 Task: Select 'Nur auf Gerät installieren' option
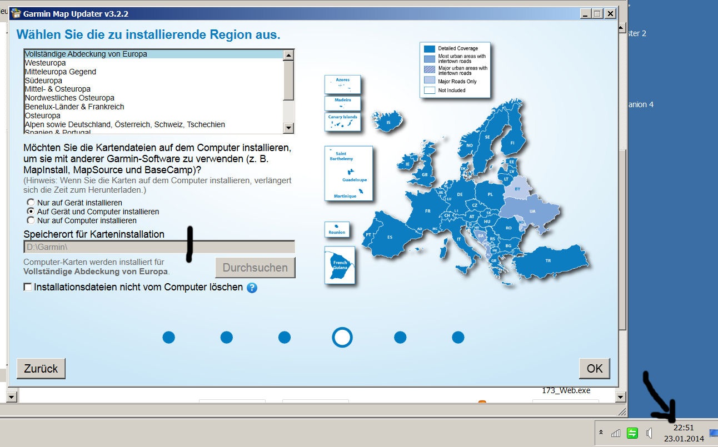pyautogui.click(x=31, y=203)
